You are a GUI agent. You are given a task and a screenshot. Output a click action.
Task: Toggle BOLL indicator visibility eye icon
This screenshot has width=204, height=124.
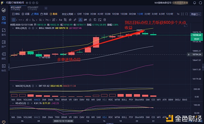pyautogui.click(x=29, y=28)
